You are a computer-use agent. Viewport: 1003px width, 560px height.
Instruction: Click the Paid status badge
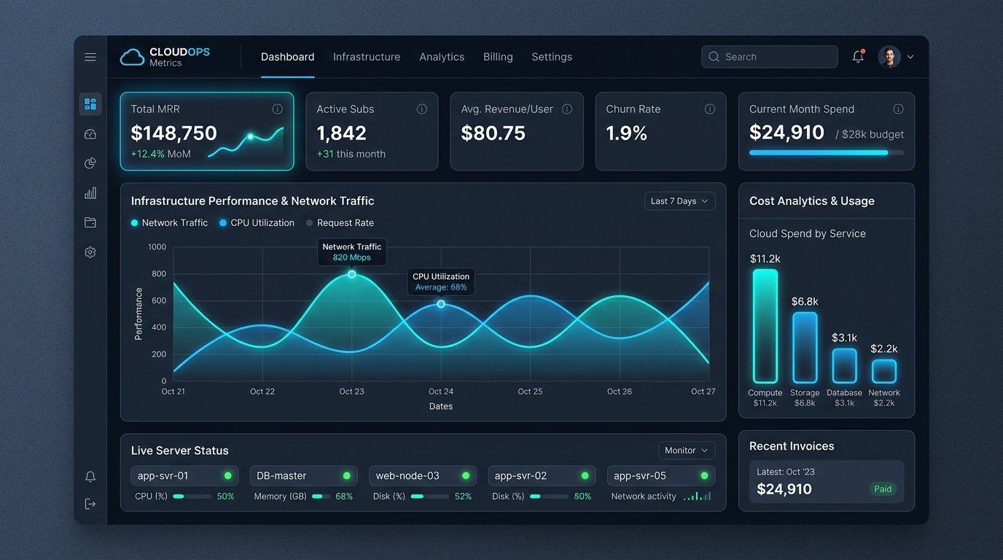pyautogui.click(x=883, y=489)
